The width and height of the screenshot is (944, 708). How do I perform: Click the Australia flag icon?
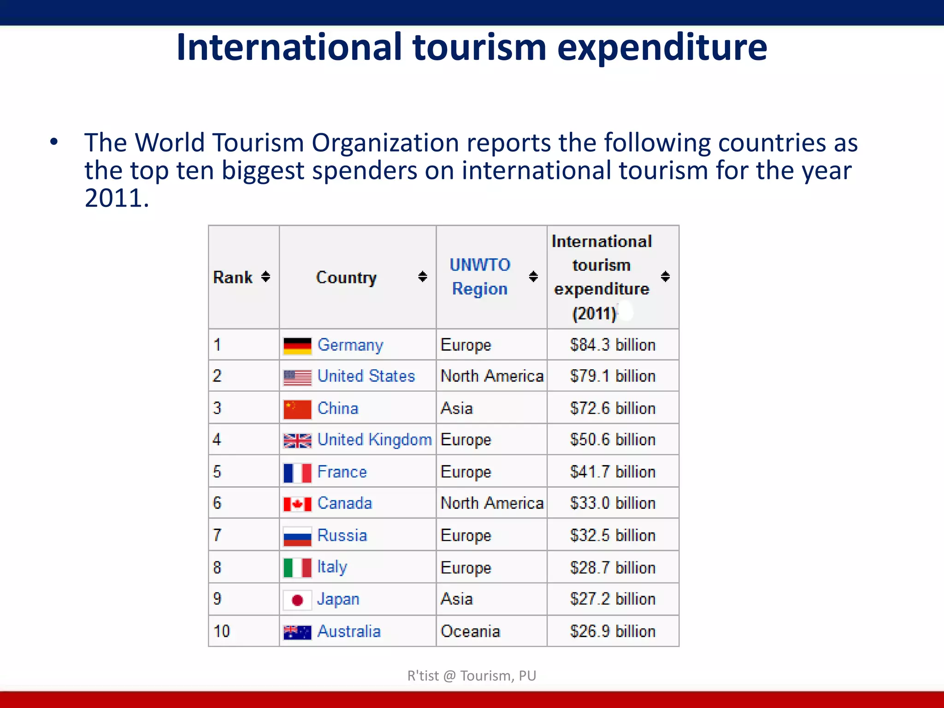[x=297, y=632]
